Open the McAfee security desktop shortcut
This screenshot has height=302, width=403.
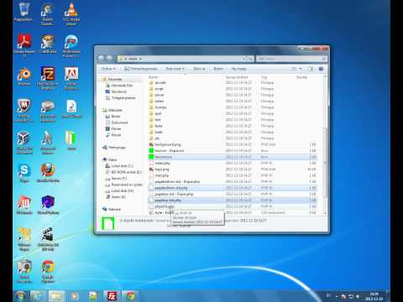click(24, 110)
